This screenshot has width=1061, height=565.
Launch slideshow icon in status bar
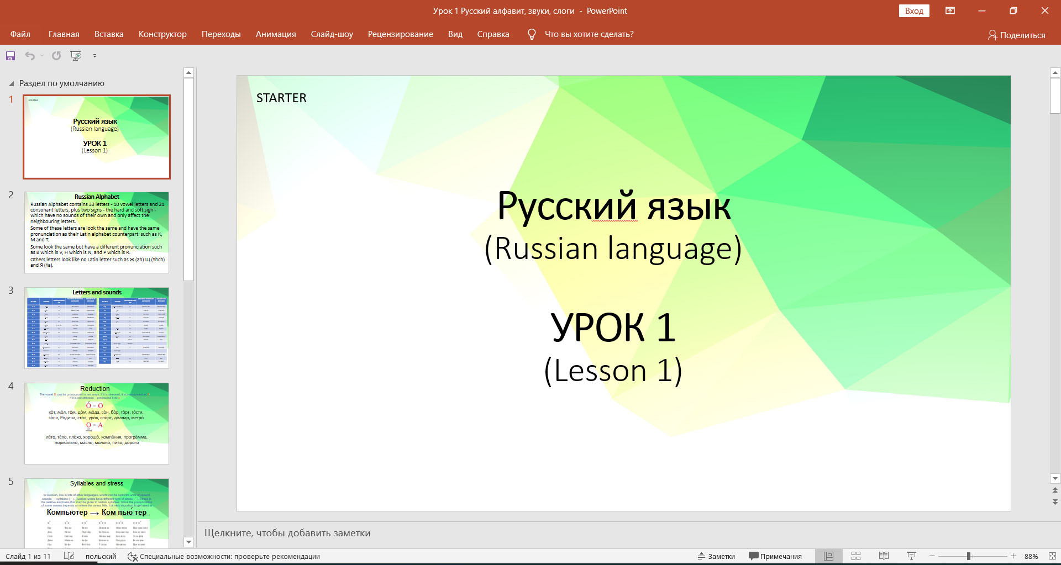pyautogui.click(x=911, y=556)
